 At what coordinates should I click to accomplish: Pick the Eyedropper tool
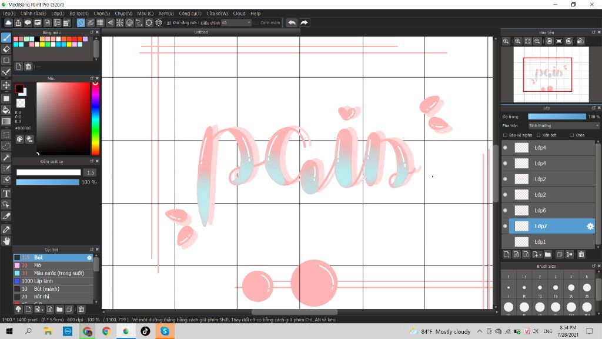point(6,230)
